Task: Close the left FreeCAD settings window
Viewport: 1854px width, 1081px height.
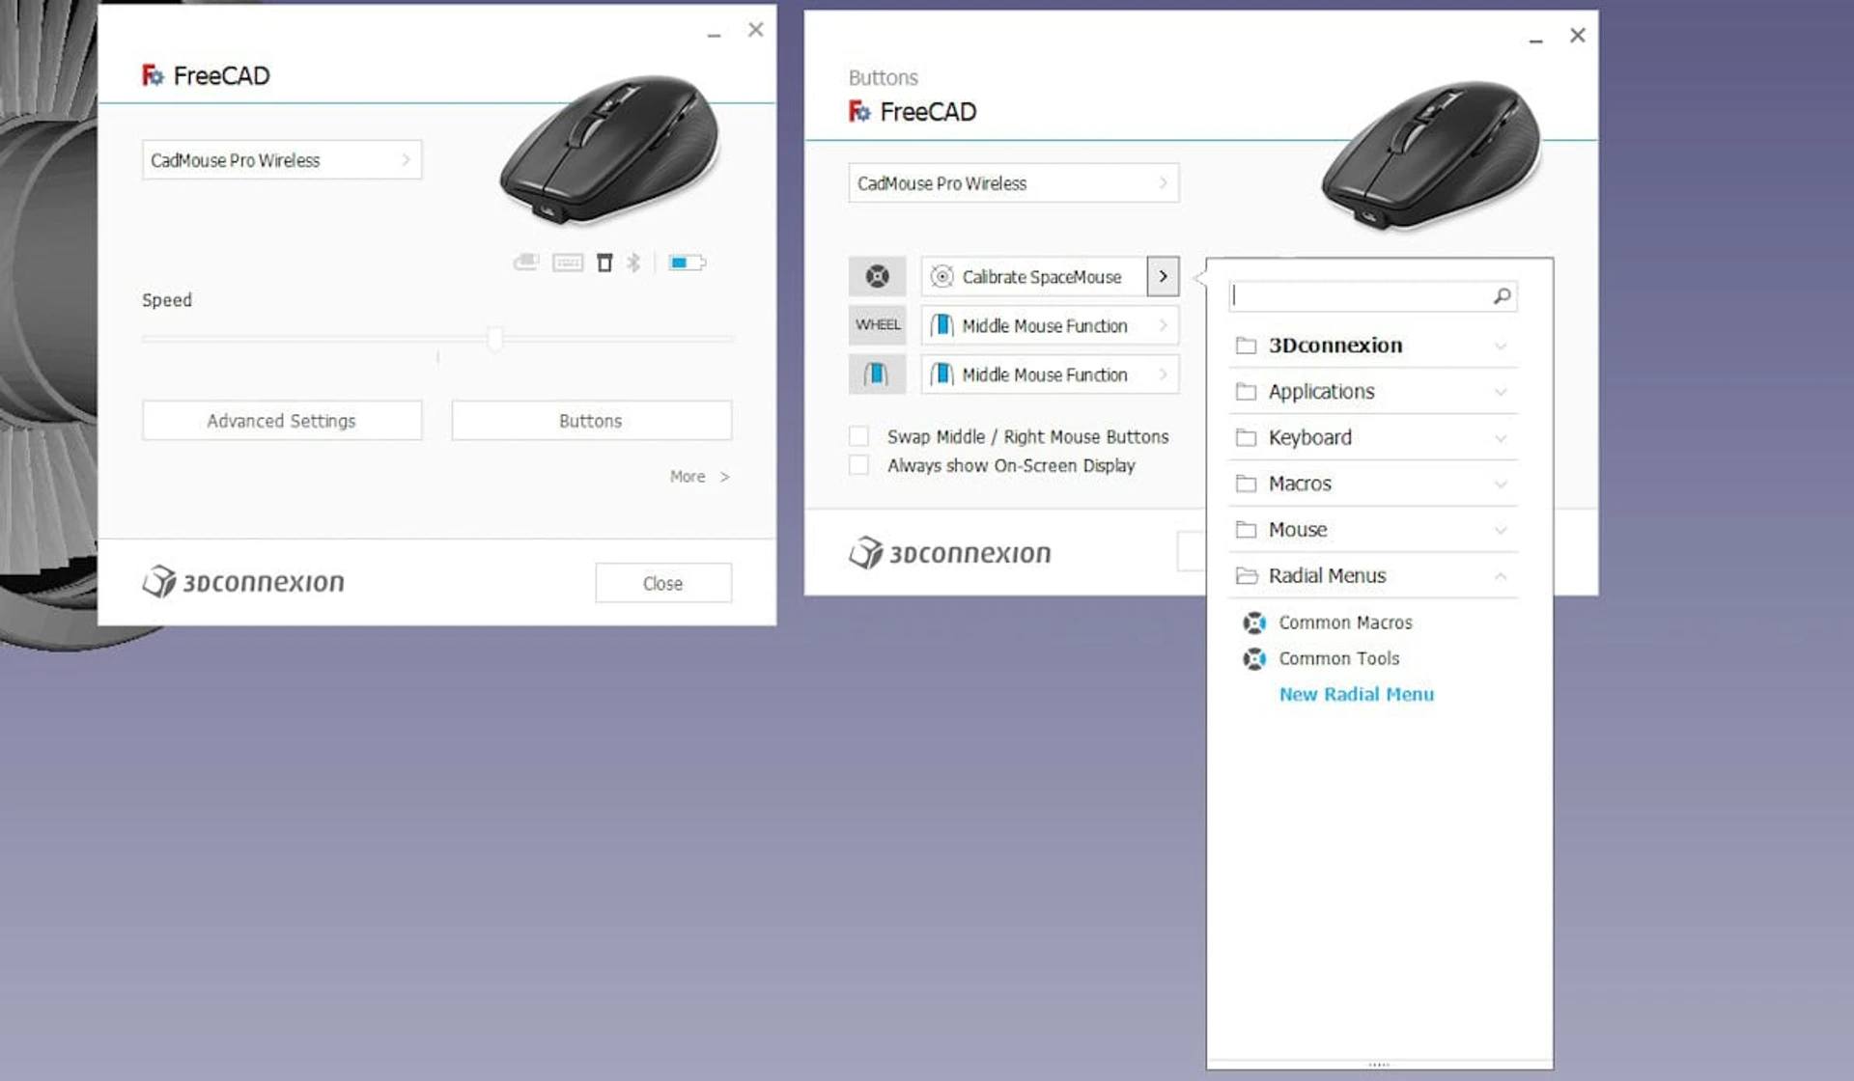Action: click(756, 30)
